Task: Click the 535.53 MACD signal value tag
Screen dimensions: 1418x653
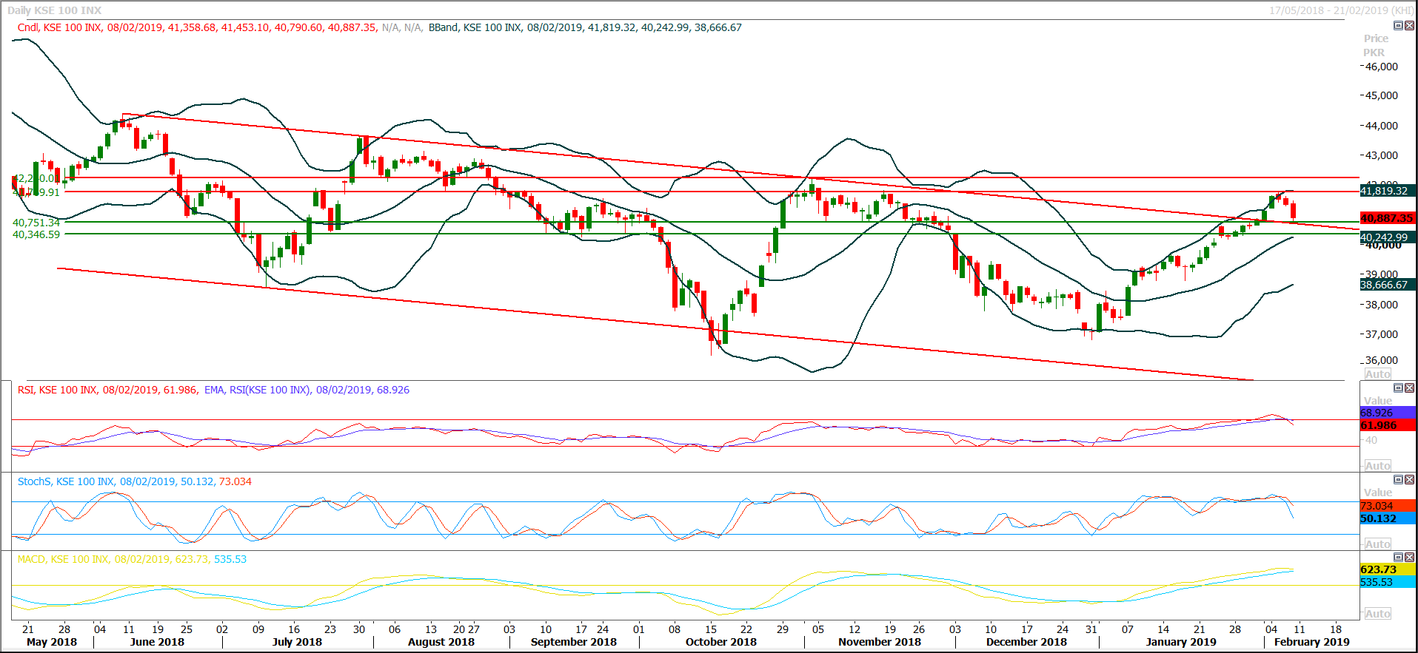Action: pos(1388,582)
